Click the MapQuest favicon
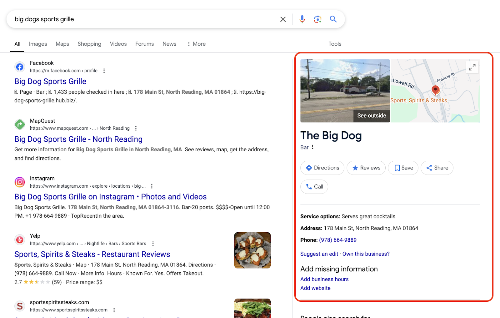Viewport: 500px width, 318px height. (x=20, y=124)
